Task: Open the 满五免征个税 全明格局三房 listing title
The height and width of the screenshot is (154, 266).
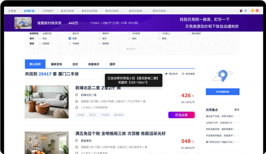Action: pyautogui.click(x=121, y=134)
